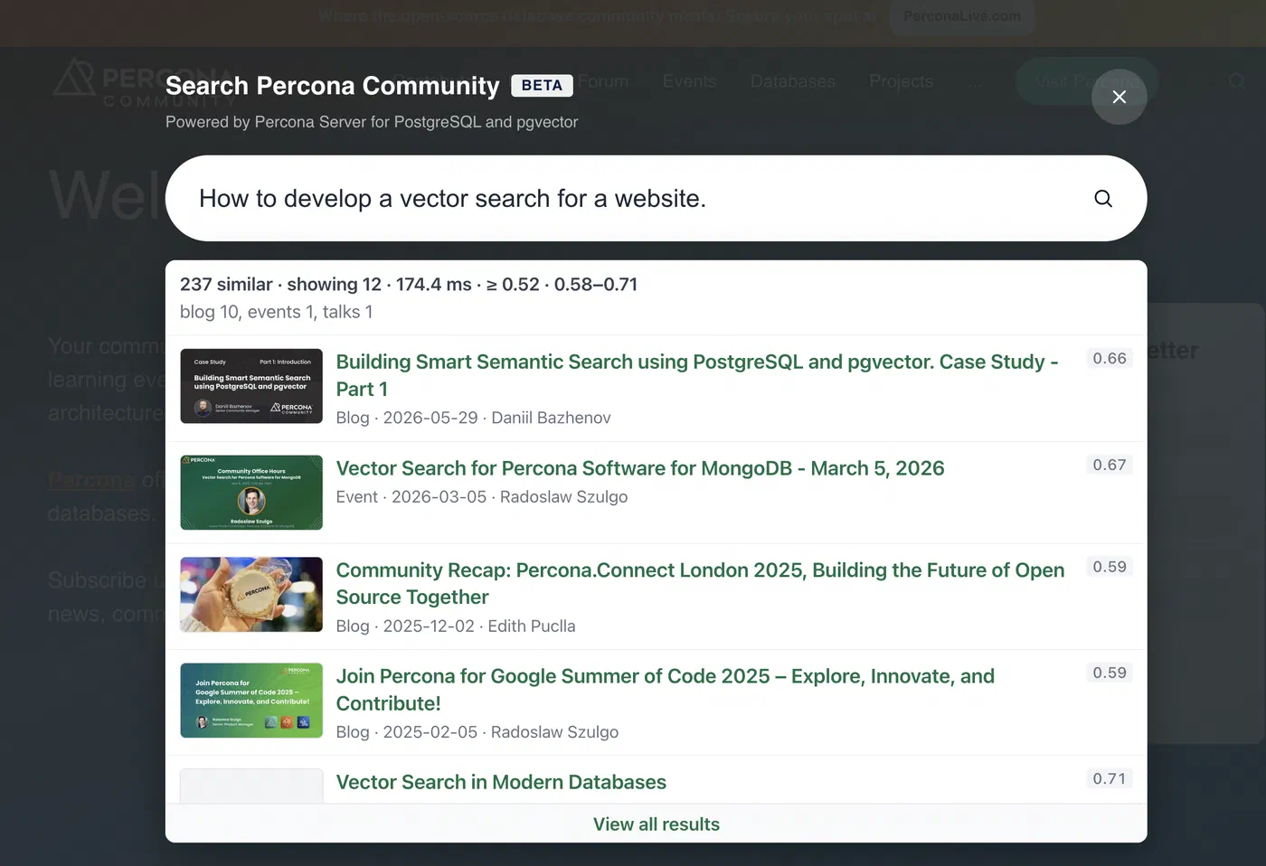The width and height of the screenshot is (1266, 866).
Task: Open the Building Smart Semantic Search case study result
Action: pos(697,375)
